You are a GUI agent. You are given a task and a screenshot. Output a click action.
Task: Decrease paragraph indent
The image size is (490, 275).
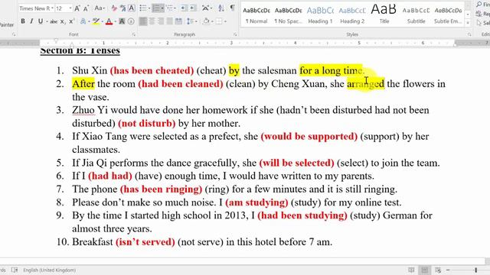point(184,8)
